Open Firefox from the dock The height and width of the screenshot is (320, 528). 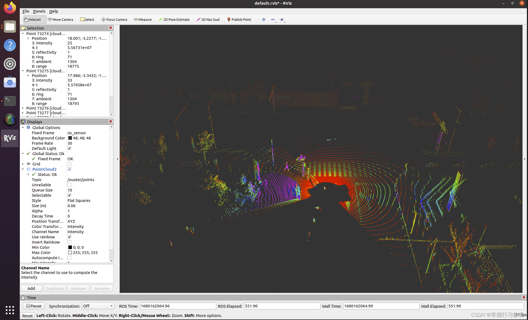[x=10, y=8]
